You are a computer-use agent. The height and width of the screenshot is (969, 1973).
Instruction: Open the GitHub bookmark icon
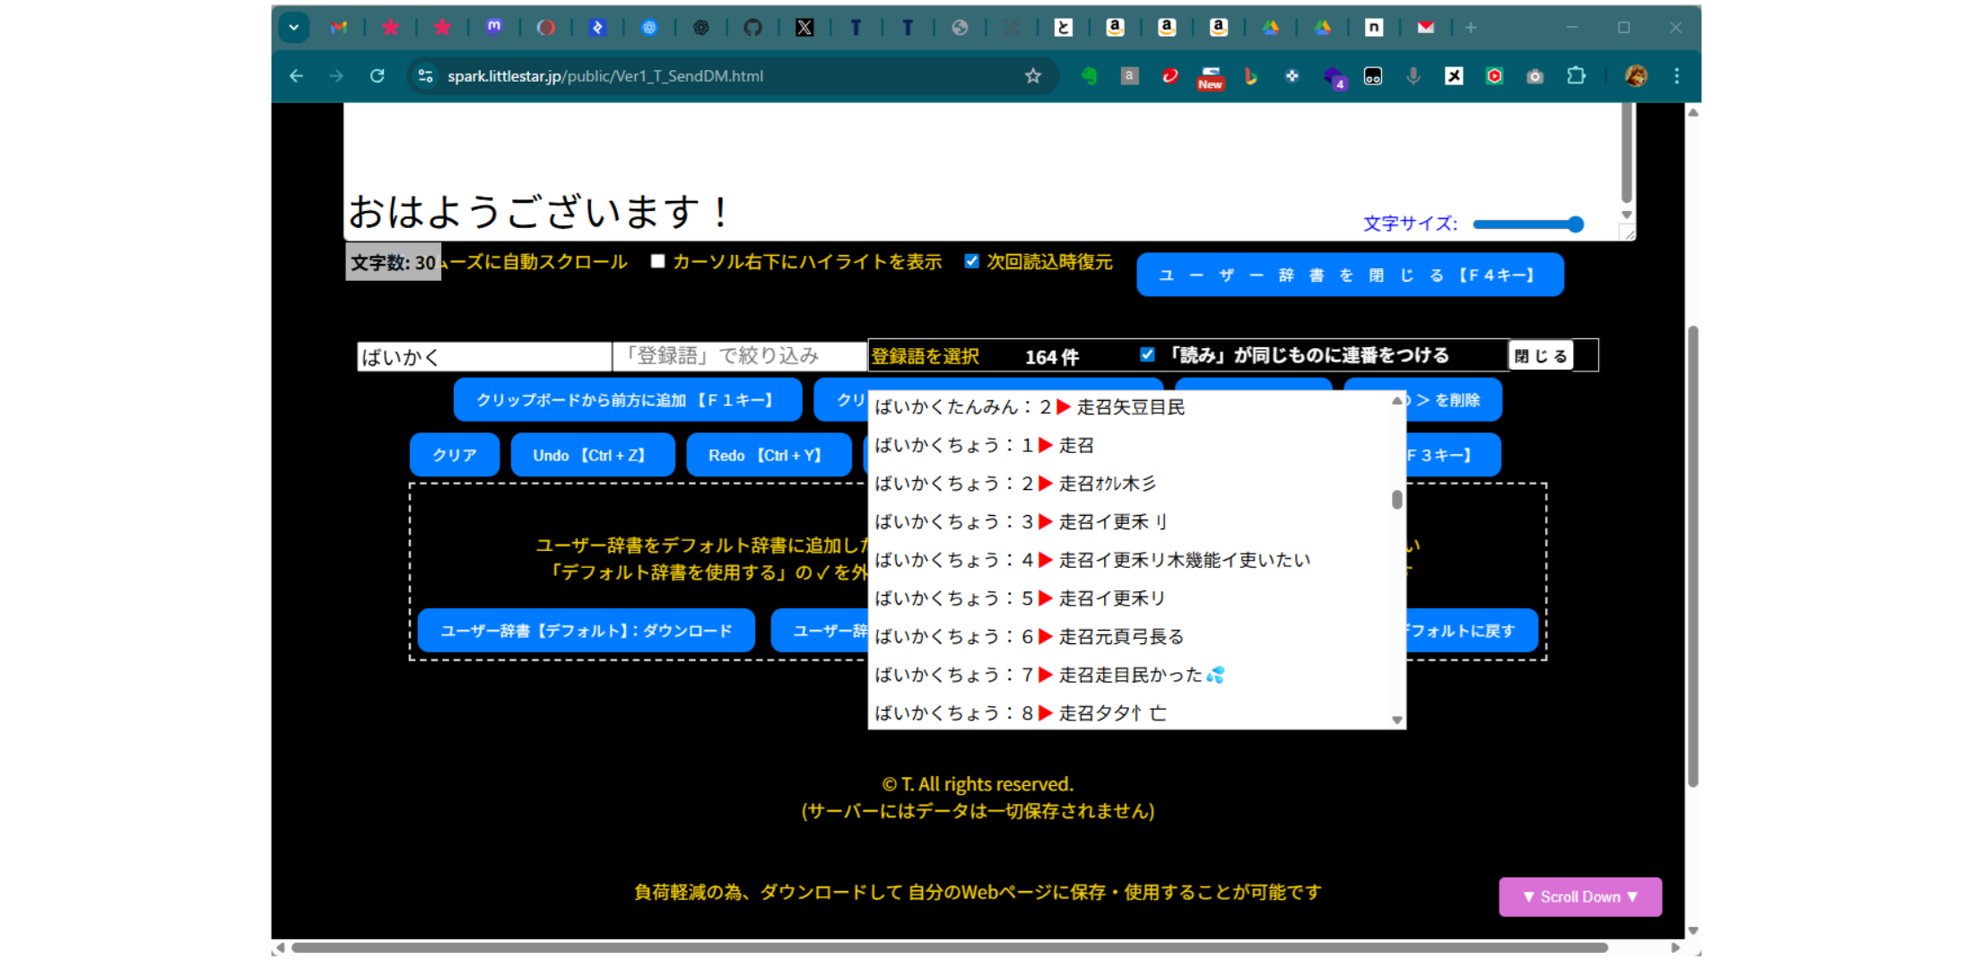click(753, 27)
